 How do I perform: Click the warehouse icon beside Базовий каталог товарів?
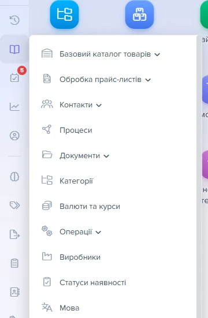coord(47,54)
